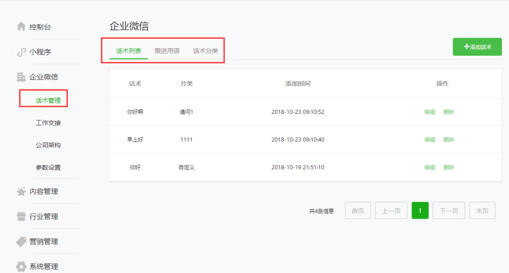This screenshot has height=273, width=509.
Task: Expand the 内容管理 sidebar menu
Action: point(44,192)
